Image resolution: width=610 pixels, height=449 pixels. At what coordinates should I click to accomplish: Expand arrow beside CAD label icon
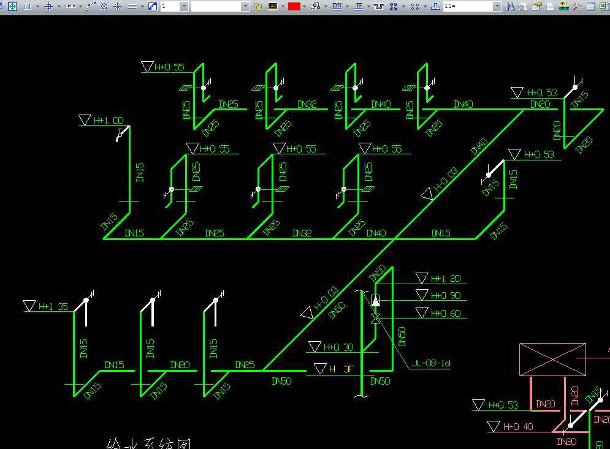click(x=283, y=7)
